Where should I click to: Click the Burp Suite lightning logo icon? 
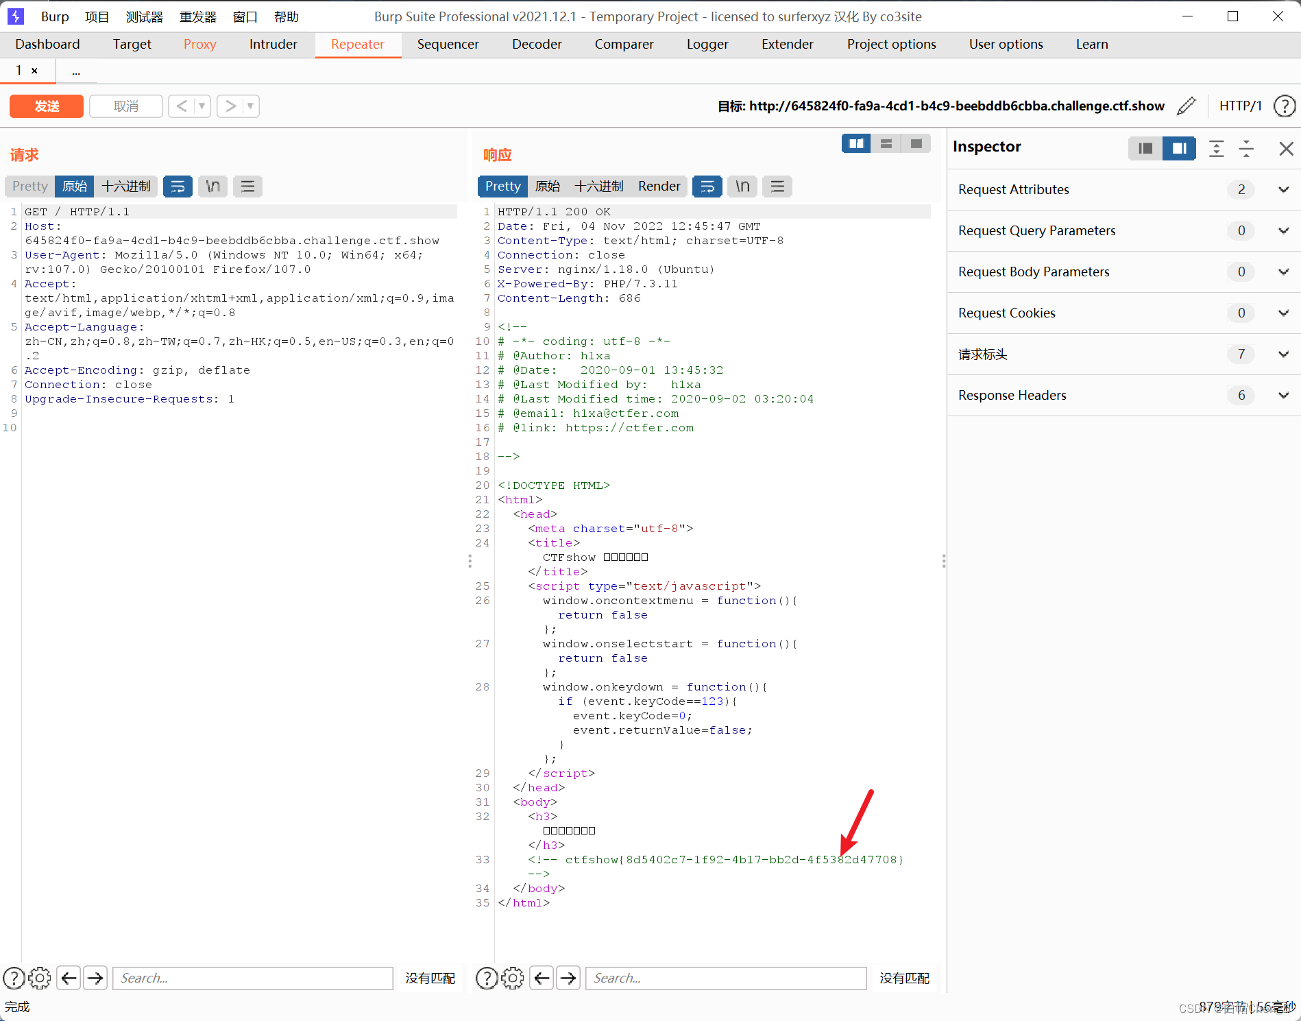(x=16, y=16)
